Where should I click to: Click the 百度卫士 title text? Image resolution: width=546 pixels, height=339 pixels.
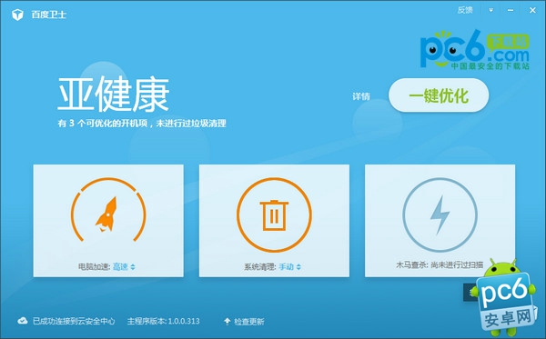pyautogui.click(x=48, y=15)
